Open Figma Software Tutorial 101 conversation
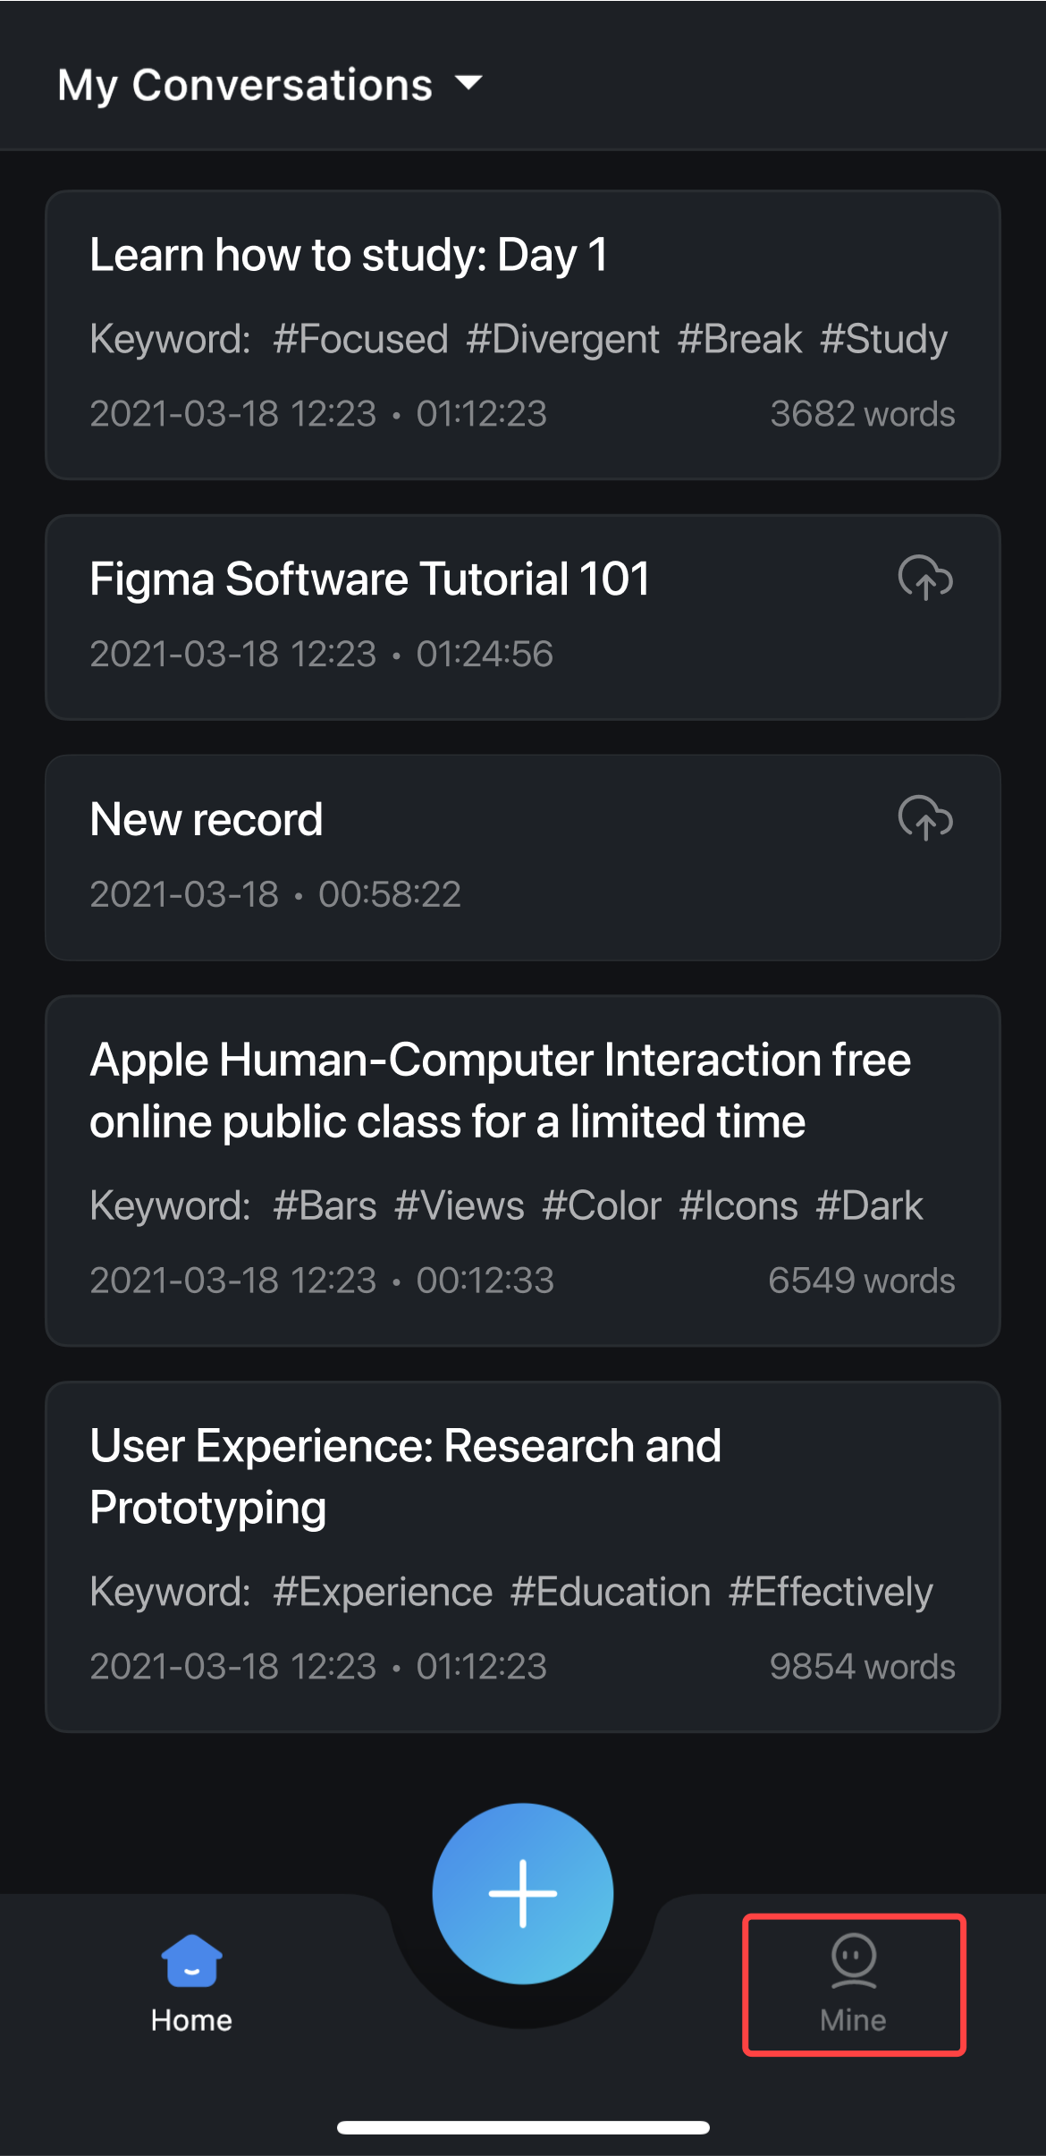Screen dimensions: 1046x2156 click(x=523, y=617)
